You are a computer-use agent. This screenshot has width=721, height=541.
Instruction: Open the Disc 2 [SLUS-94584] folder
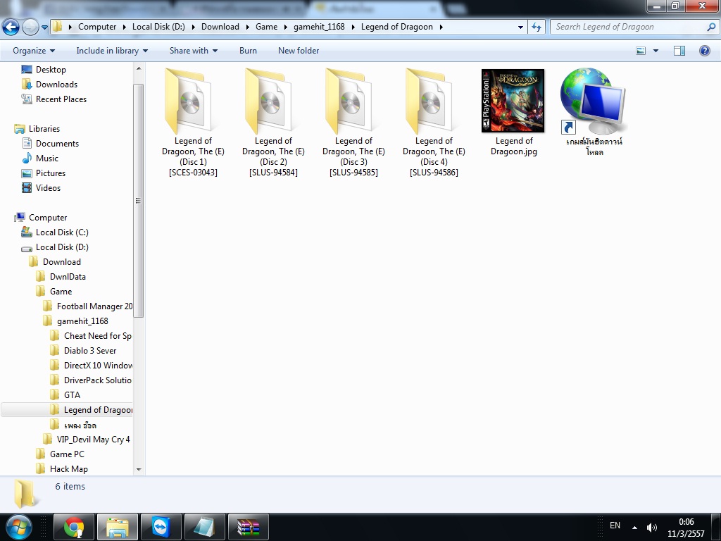[273, 123]
